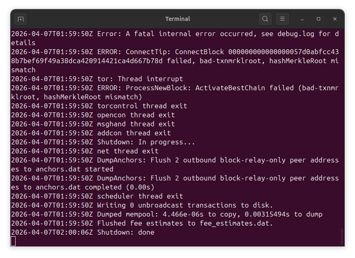Click the "scheduler thread exit" line
The image size is (355, 258).
(140, 196)
